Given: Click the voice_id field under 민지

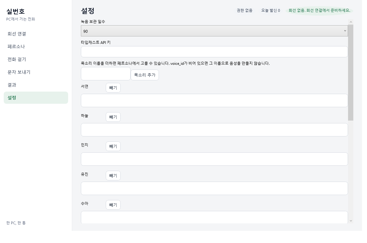Looking at the screenshot, I should pos(214,159).
